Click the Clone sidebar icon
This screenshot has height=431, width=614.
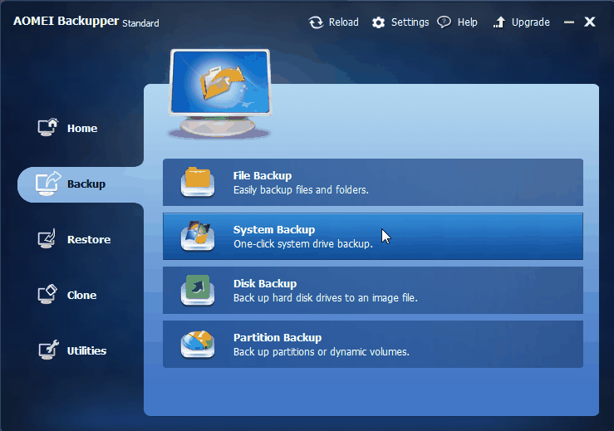pyautogui.click(x=47, y=294)
